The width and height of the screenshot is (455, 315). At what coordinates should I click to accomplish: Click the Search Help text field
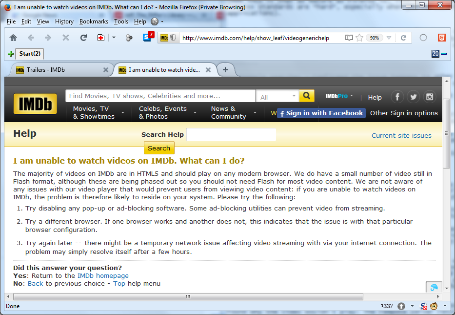[231, 134]
